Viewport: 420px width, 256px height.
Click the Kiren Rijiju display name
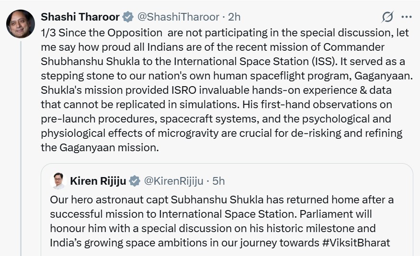point(98,181)
